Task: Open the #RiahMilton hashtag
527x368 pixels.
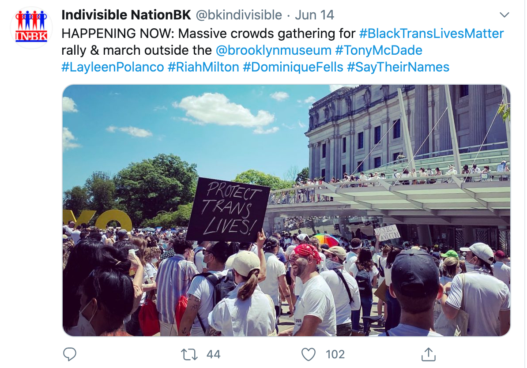Action: pos(203,67)
